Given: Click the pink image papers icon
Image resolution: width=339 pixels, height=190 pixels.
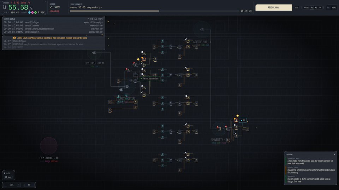Looking at the screenshot, I should click(32, 13).
